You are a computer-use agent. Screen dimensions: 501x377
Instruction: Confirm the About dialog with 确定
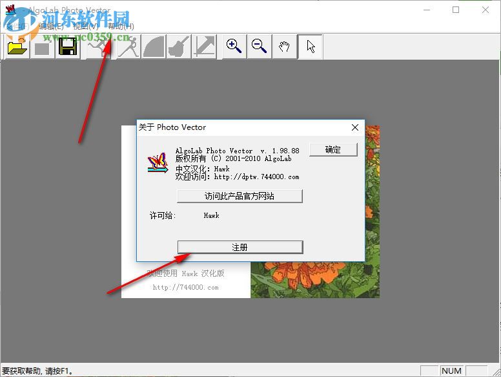(333, 149)
